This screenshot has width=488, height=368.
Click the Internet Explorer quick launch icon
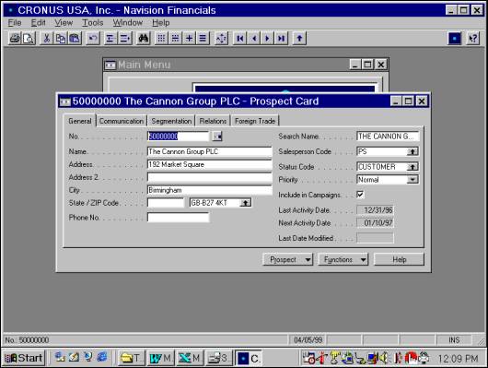pyautogui.click(x=102, y=356)
